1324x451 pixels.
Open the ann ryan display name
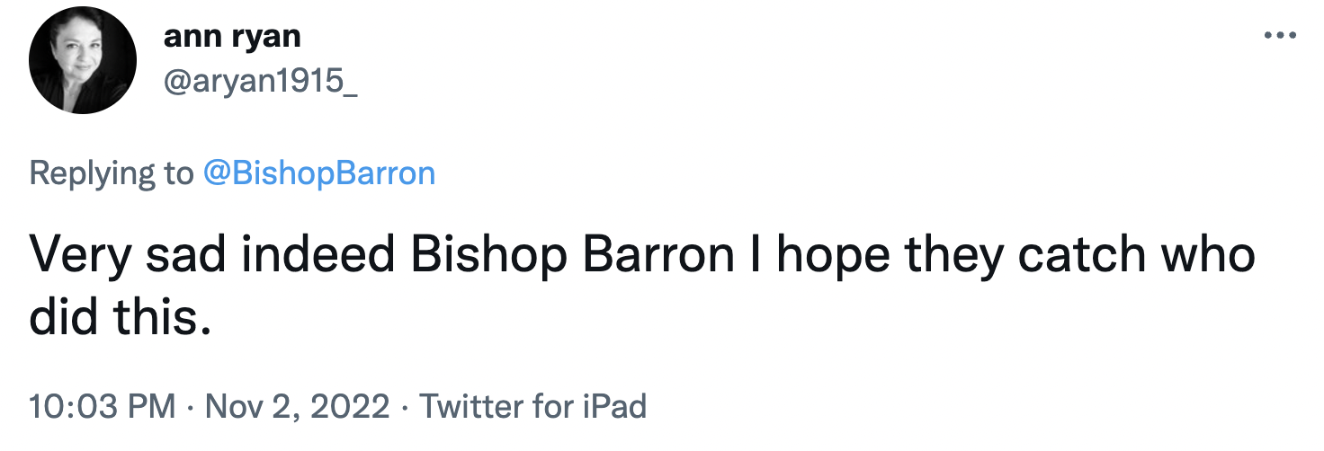(x=232, y=37)
